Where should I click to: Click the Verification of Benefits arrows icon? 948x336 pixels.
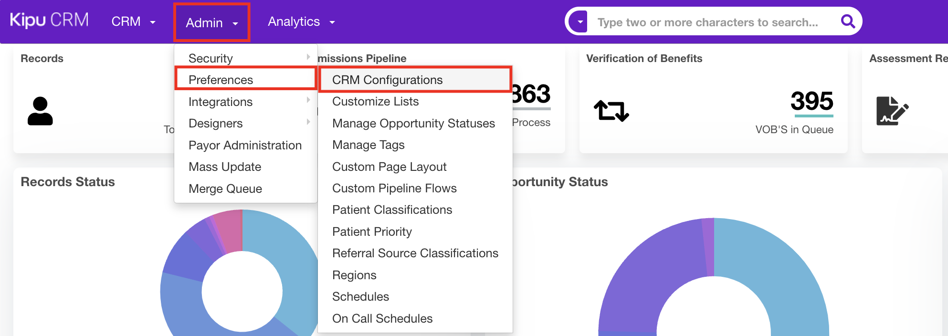pyautogui.click(x=611, y=111)
